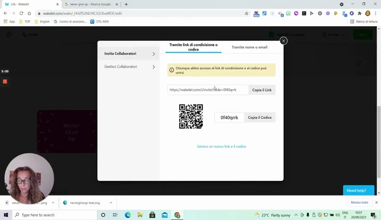Click the invite QR code image
Image resolution: width=381 pixels, height=220 pixels.
(190, 117)
